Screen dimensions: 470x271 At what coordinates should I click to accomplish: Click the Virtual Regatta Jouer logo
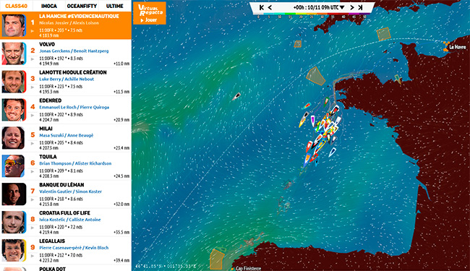pyautogui.click(x=150, y=13)
